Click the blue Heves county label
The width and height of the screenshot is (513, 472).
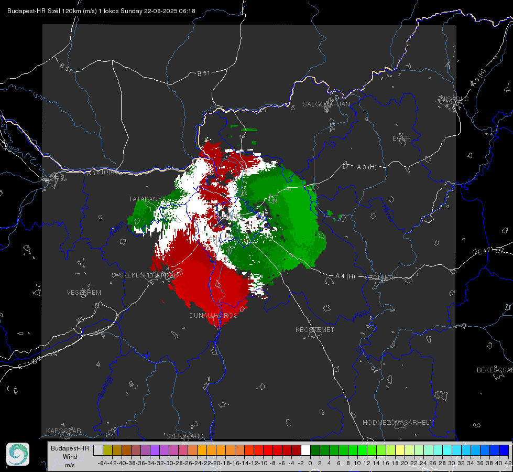[x=388, y=213]
